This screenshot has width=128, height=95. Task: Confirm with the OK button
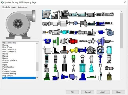pyautogui.click(x=72, y=92)
